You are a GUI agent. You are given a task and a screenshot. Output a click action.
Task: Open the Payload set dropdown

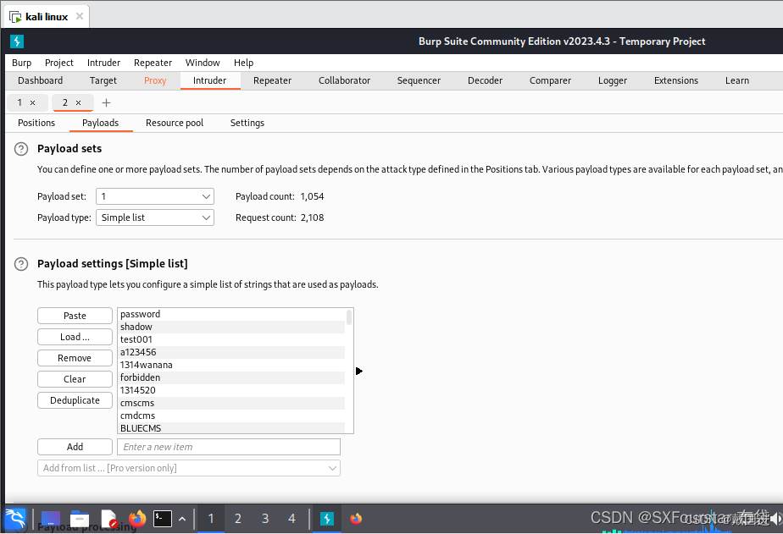(x=155, y=196)
